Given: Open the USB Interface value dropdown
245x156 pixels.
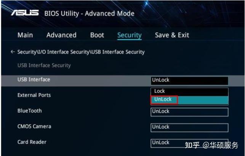Looking at the screenshot, I should click(x=189, y=80).
